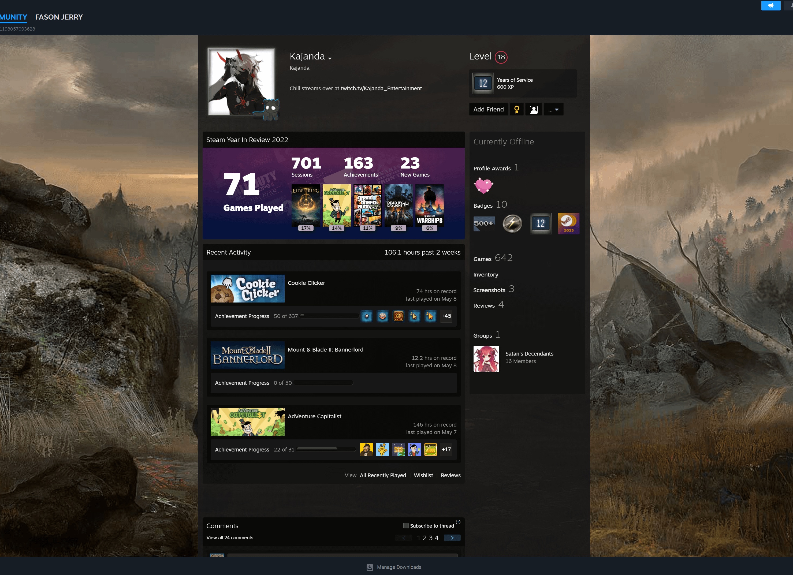The image size is (793, 575).
Task: Open Manage Downloads
Action: pos(394,567)
